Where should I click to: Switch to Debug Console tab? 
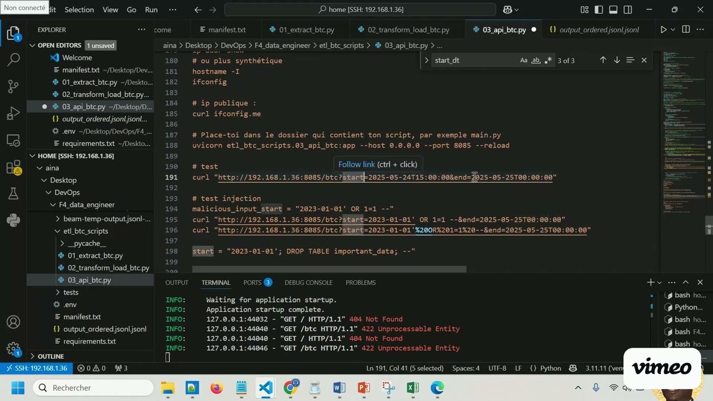(308, 282)
